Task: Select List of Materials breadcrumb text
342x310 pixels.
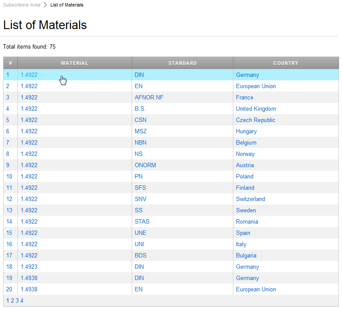Action: pyautogui.click(x=67, y=5)
